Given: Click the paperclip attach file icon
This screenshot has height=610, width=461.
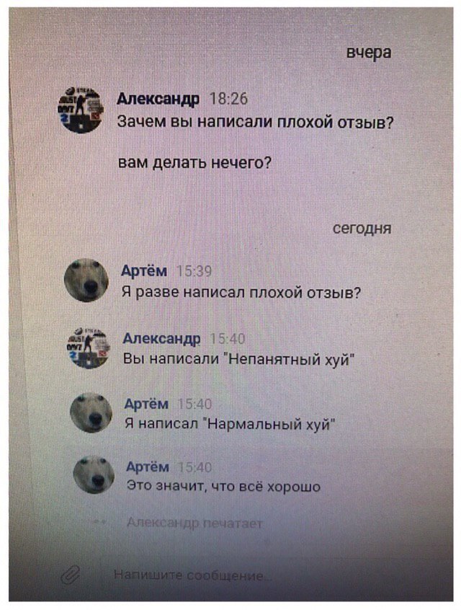Looking at the screenshot, I should click(x=71, y=574).
